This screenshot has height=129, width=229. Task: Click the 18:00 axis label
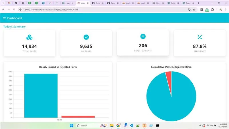point(60,120)
